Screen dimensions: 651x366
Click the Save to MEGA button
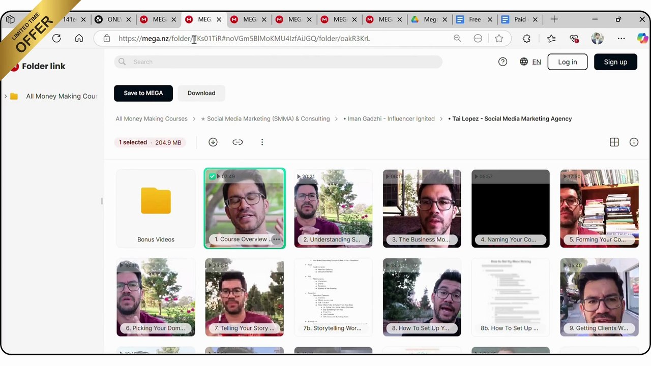143,93
